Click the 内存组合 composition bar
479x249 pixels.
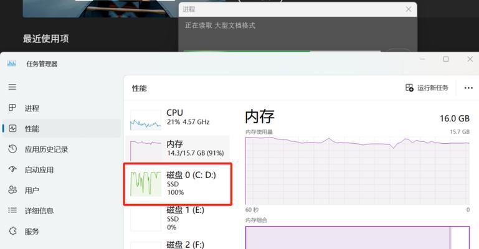pos(358,237)
